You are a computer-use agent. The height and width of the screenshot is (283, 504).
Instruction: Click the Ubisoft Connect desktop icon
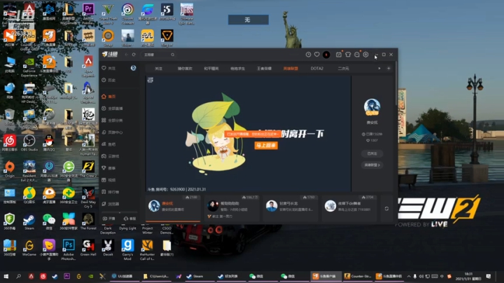pyautogui.click(x=127, y=13)
